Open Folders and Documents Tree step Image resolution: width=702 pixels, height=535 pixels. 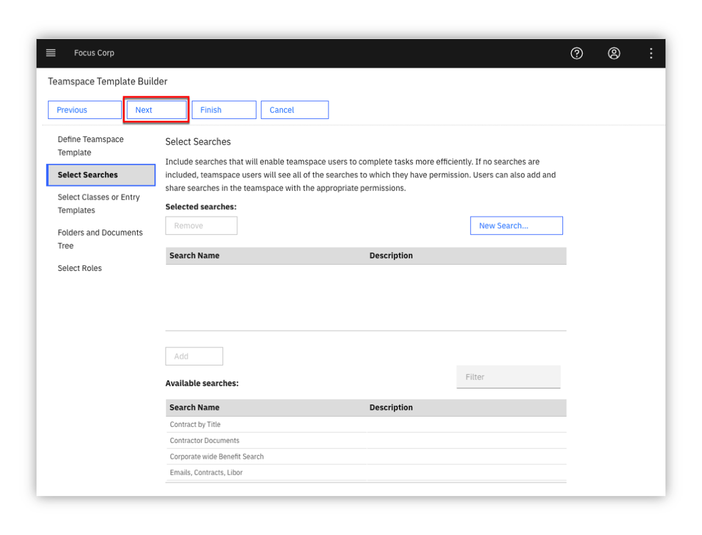[101, 239]
